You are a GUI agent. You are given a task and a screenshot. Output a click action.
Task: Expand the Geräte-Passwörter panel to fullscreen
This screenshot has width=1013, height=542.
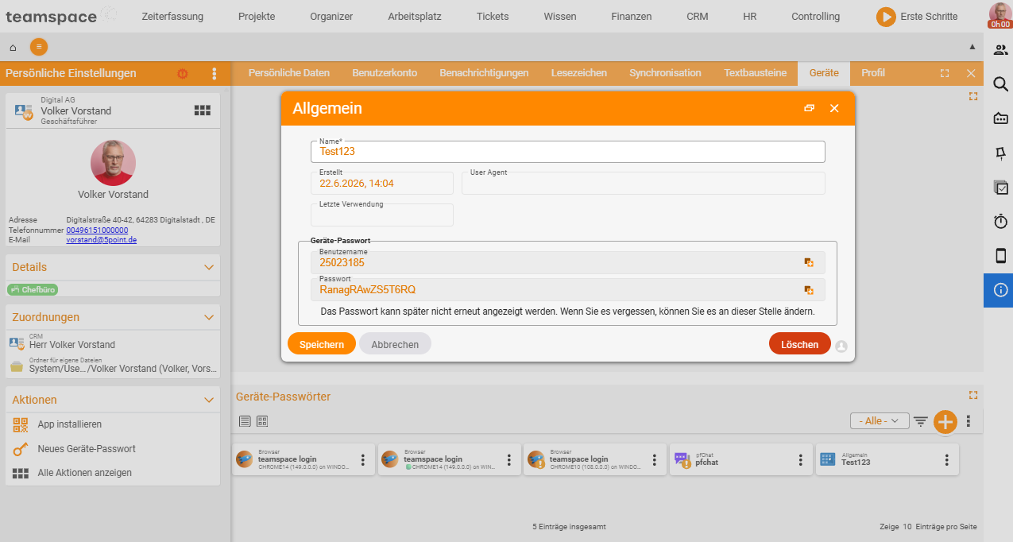coord(973,395)
